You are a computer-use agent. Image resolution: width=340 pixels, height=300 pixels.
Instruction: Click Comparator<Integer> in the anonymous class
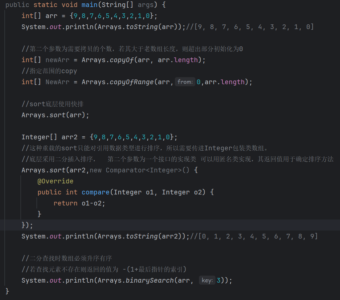pos(143,170)
